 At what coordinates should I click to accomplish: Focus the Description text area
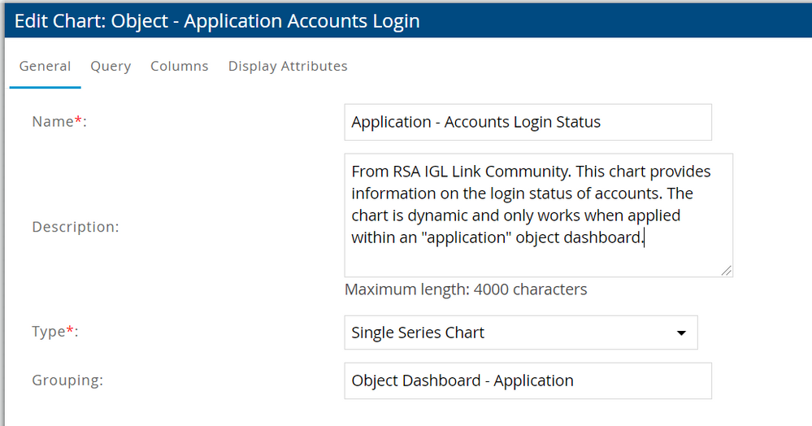[538, 215]
